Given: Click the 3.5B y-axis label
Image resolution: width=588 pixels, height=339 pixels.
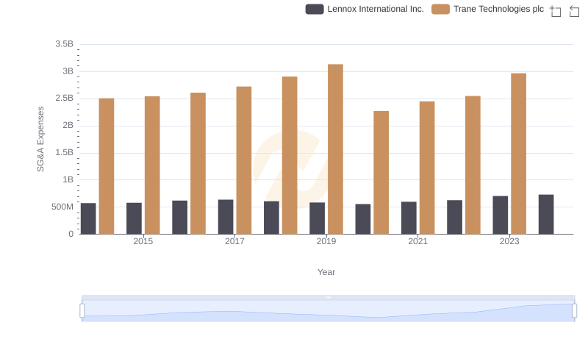Looking at the screenshot, I should point(64,44).
